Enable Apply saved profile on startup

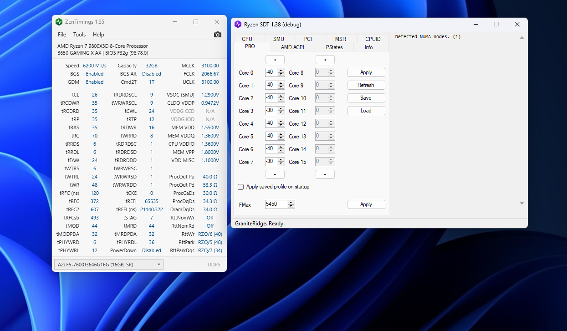[240, 187]
